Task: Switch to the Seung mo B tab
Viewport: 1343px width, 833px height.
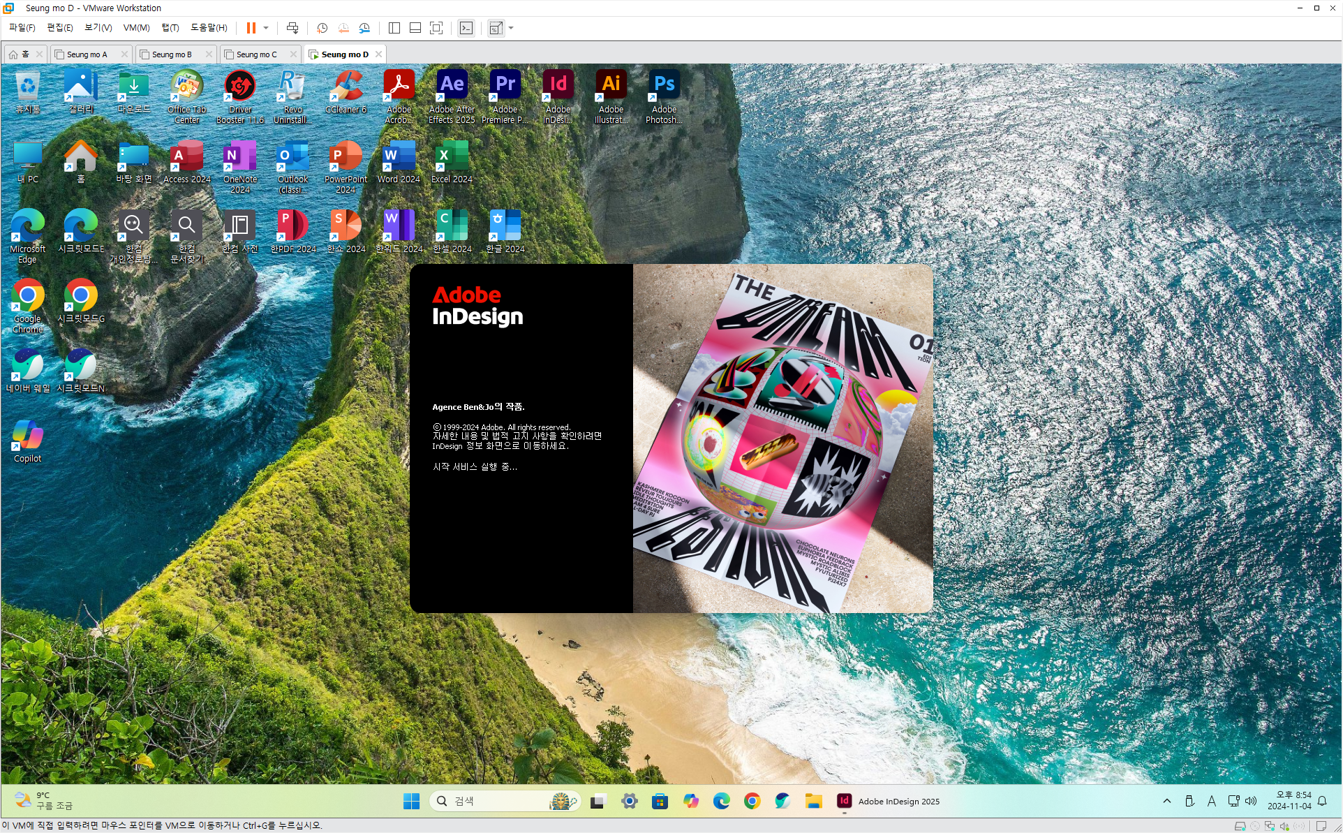Action: [x=172, y=54]
